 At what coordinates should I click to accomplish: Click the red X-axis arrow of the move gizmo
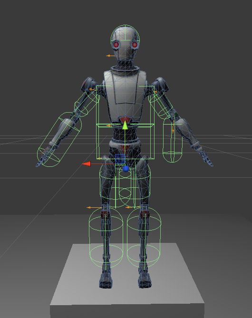click(x=87, y=164)
